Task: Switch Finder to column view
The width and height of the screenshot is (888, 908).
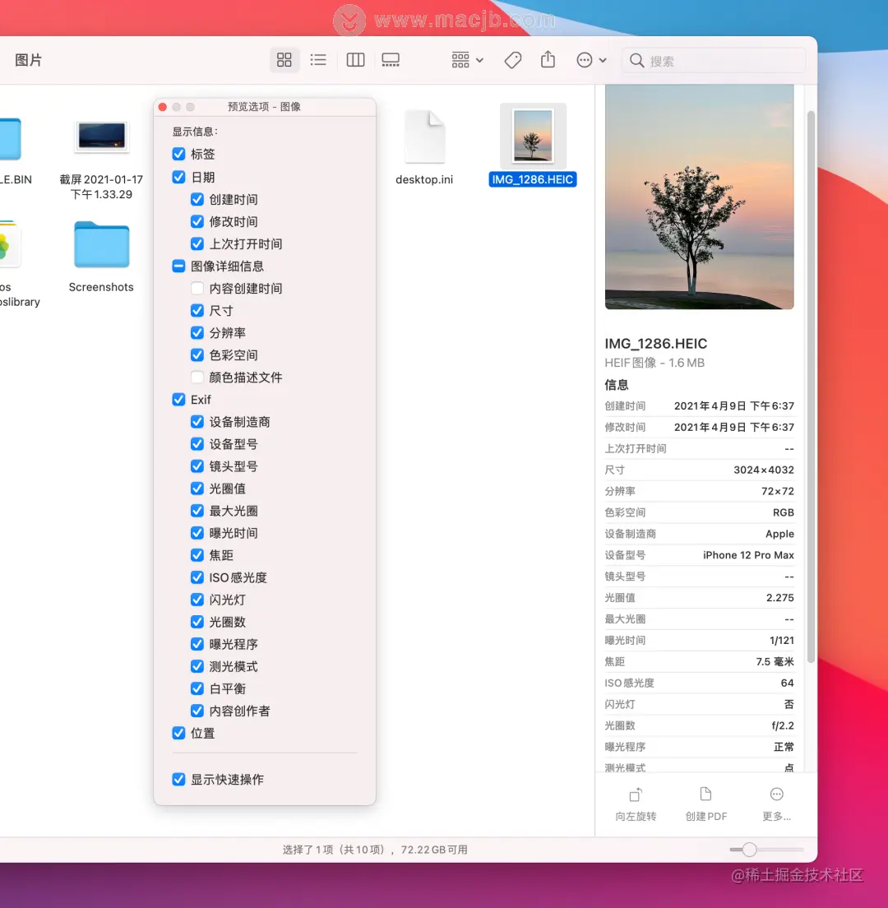Action: click(355, 60)
